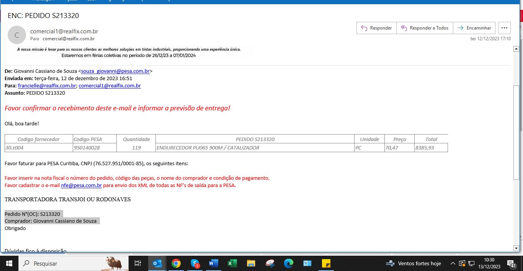Click sender avatar circle with letter C

(17, 35)
